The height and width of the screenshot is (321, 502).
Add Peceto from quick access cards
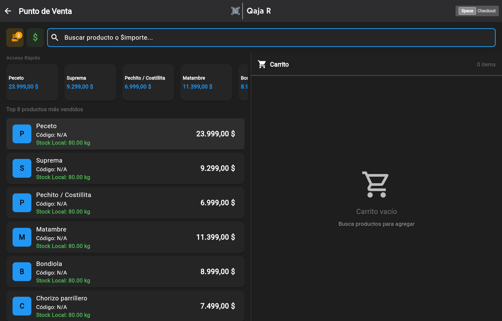[32, 82]
